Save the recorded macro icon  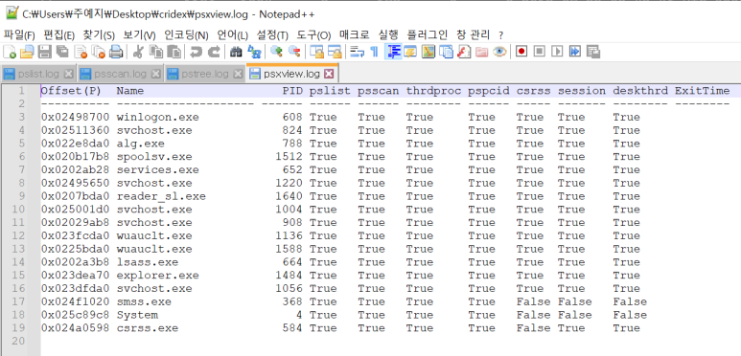593,52
